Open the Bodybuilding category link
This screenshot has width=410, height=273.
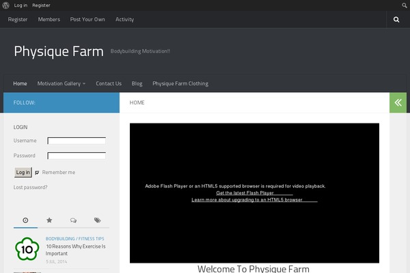(x=60, y=238)
